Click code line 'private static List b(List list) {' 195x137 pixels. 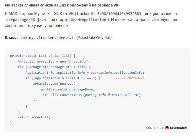coord(43,56)
